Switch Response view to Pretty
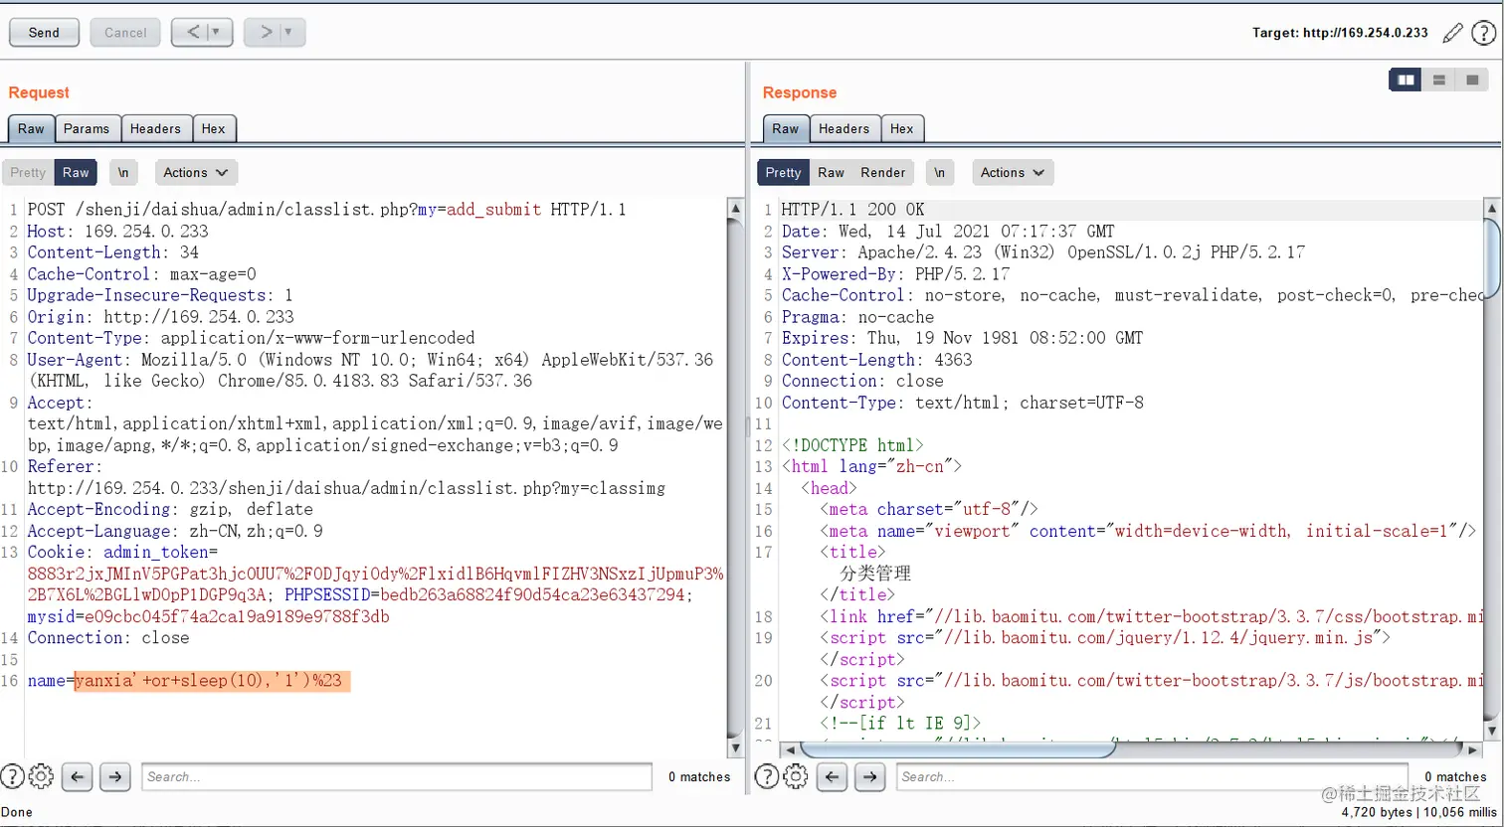The width and height of the screenshot is (1504, 827). [x=783, y=172]
